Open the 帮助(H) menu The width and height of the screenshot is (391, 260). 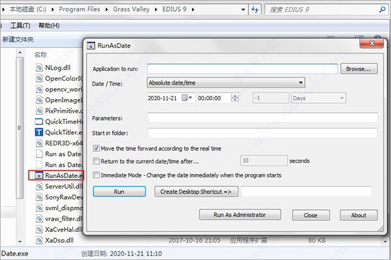click(x=49, y=25)
